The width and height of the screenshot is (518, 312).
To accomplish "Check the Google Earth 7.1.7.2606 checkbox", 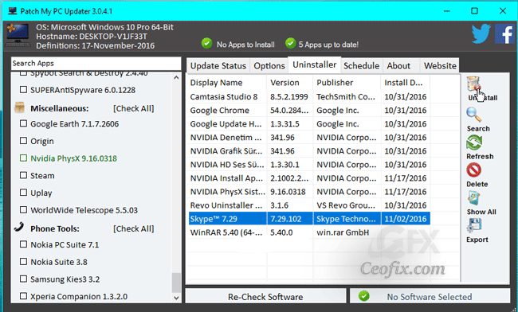I will [x=23, y=123].
